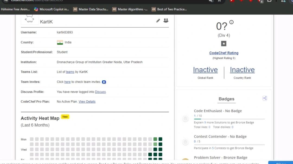The height and width of the screenshot is (164, 293).
Task: Open the CodeChef Rating link
Action: 224,53
